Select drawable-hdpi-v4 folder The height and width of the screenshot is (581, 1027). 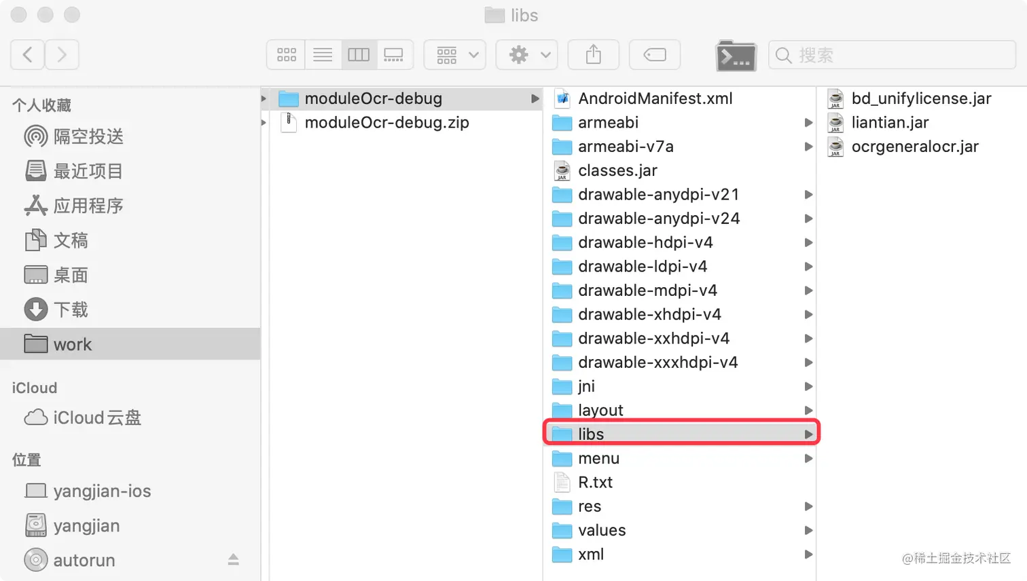(679, 242)
